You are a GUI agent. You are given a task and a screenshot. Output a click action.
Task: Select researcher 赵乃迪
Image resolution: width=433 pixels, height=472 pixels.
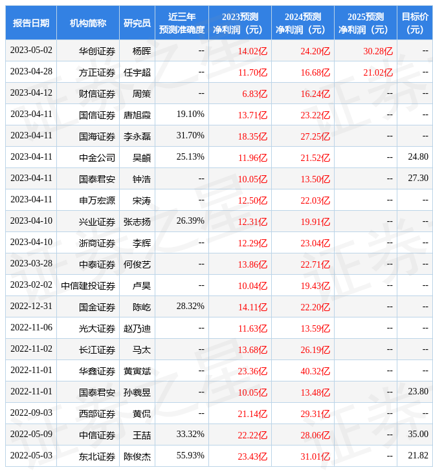137,329
